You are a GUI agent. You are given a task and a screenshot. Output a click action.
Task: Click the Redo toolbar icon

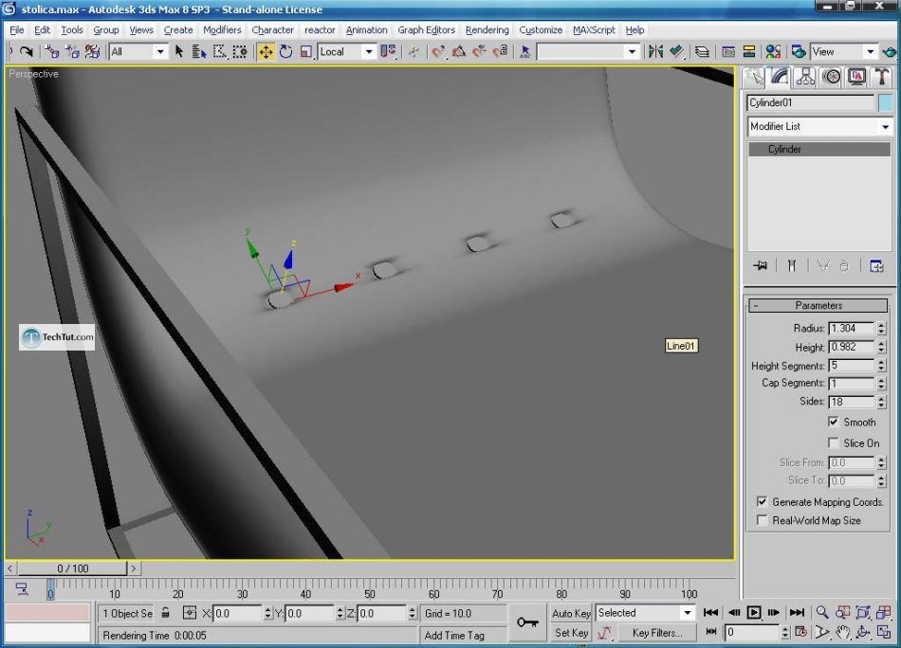pyautogui.click(x=26, y=52)
